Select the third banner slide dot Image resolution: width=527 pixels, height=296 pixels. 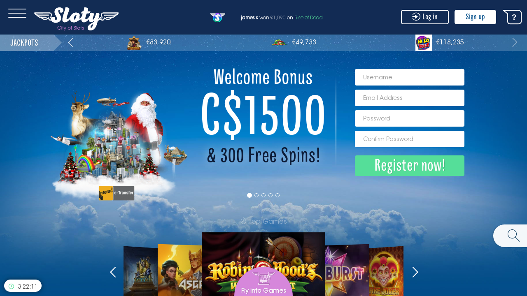263,195
